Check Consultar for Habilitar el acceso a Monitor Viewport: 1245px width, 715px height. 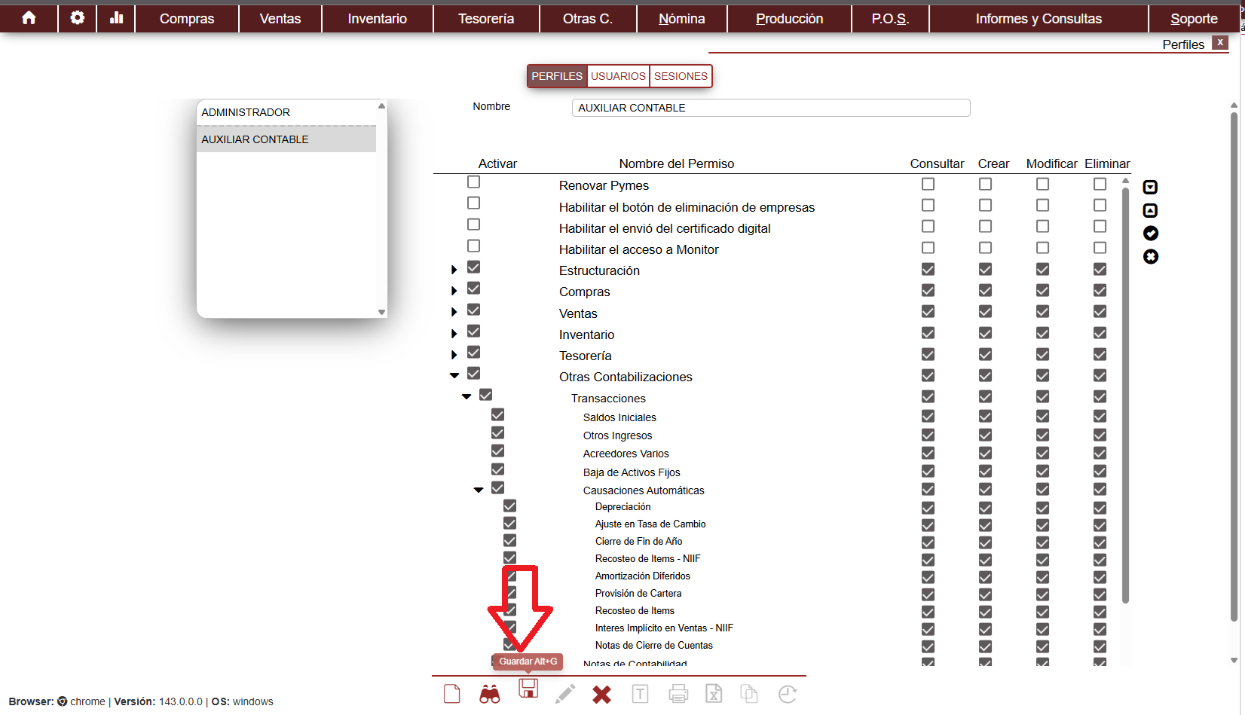pos(928,248)
